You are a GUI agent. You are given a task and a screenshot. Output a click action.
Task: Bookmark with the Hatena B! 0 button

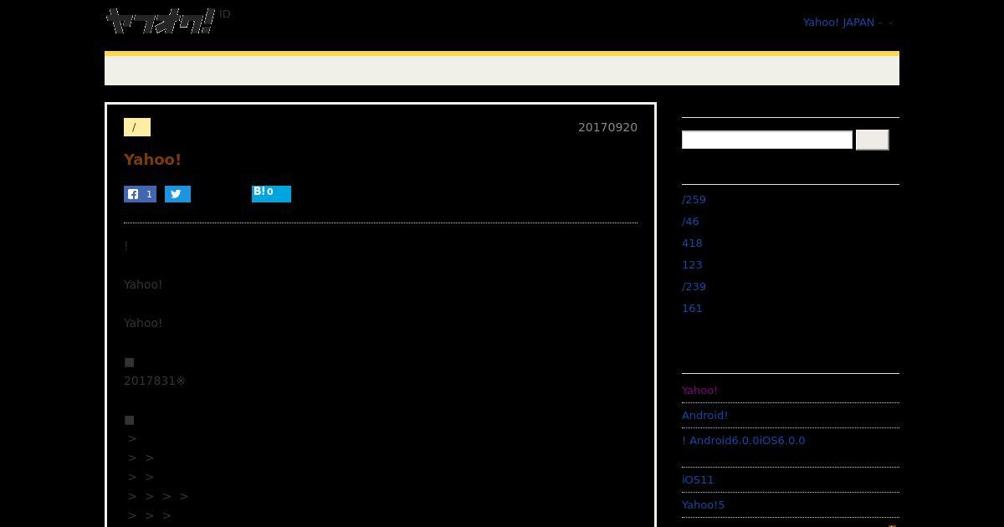271,194
